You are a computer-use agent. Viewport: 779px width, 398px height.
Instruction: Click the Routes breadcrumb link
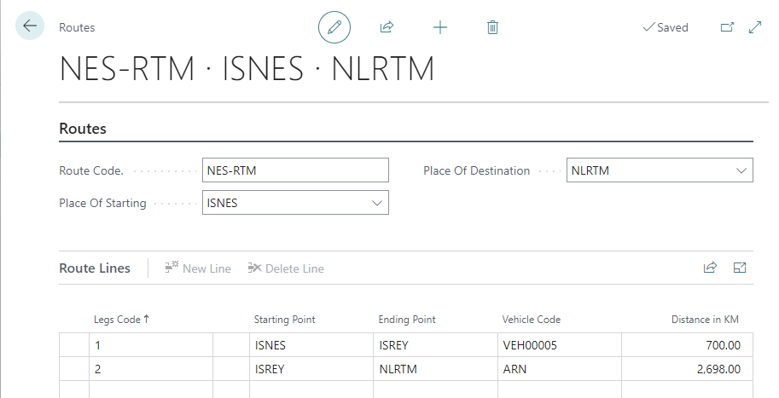pyautogui.click(x=77, y=27)
